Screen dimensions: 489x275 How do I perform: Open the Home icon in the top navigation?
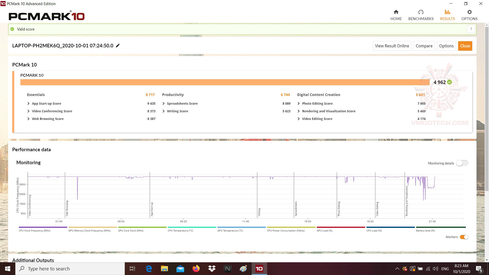tap(396, 12)
